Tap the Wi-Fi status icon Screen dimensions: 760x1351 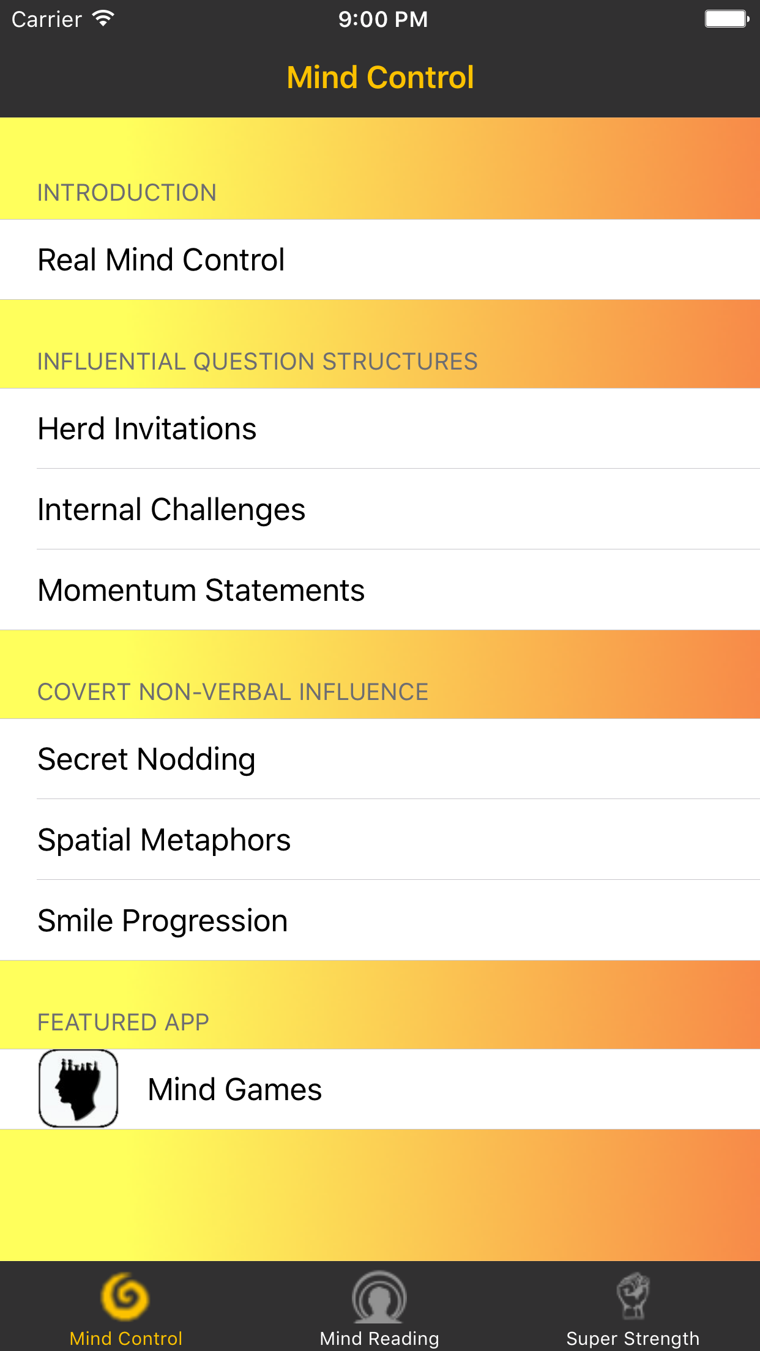[103, 18]
